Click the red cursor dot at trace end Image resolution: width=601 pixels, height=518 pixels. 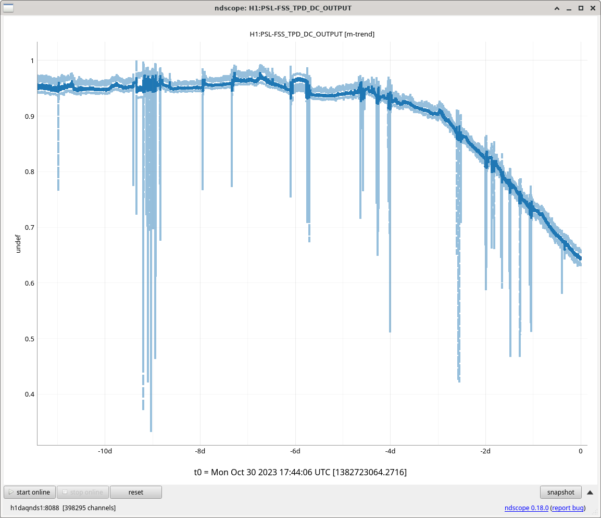[580, 258]
